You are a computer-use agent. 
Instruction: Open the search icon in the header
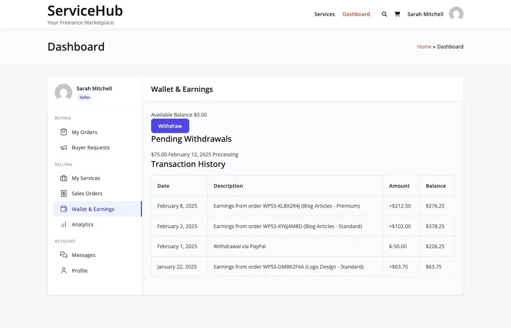(x=384, y=14)
